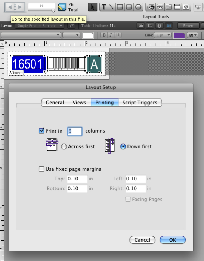Switch to the Views tab
204x261 pixels.
79,103
